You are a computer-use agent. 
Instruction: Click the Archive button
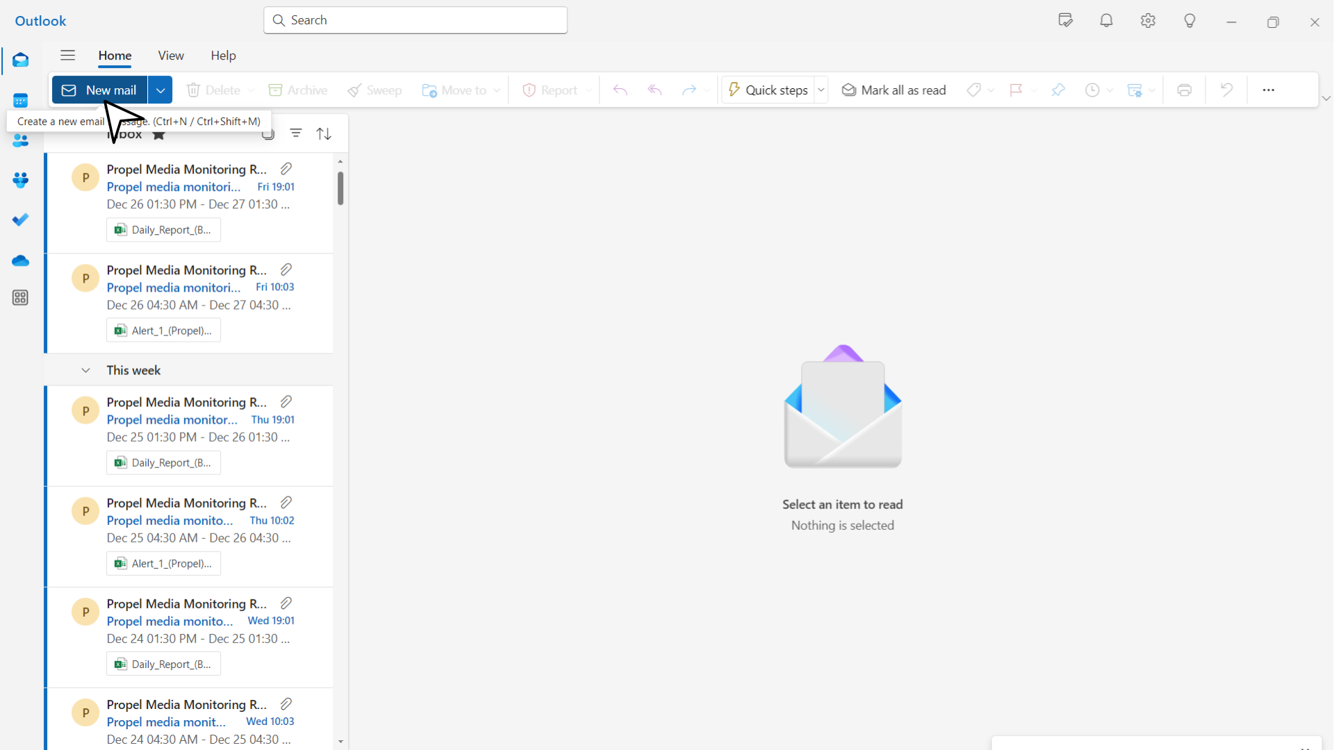click(298, 90)
